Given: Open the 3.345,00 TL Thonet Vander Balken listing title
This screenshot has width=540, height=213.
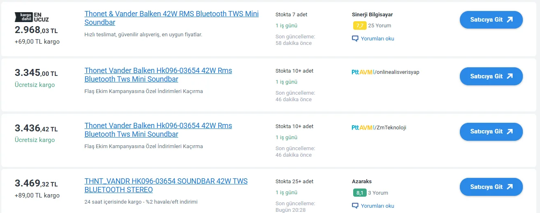Looking at the screenshot, I should pos(158,75).
